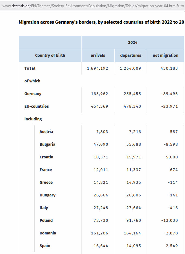Click the EU-countries abbreviation label
This screenshot has height=254, width=185.
(x=36, y=106)
